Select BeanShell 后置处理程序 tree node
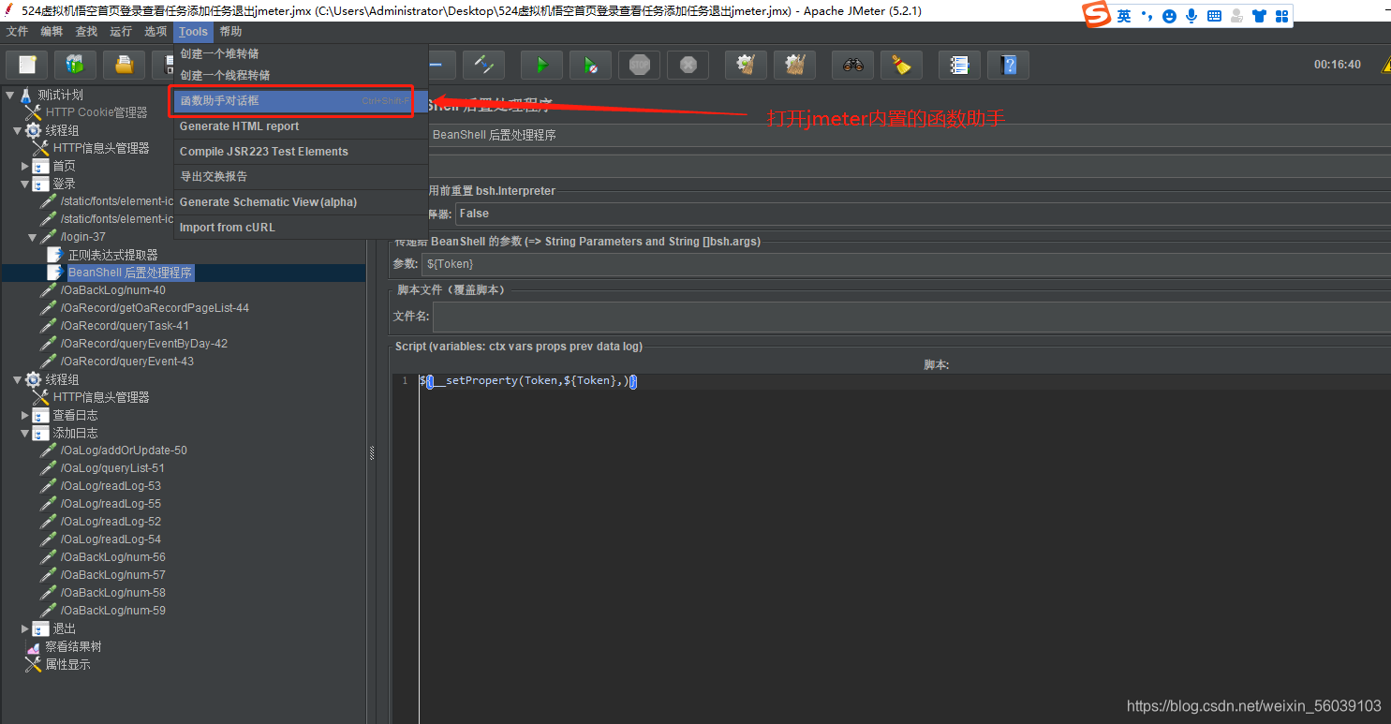Image resolution: width=1391 pixels, height=724 pixels. pos(130,273)
